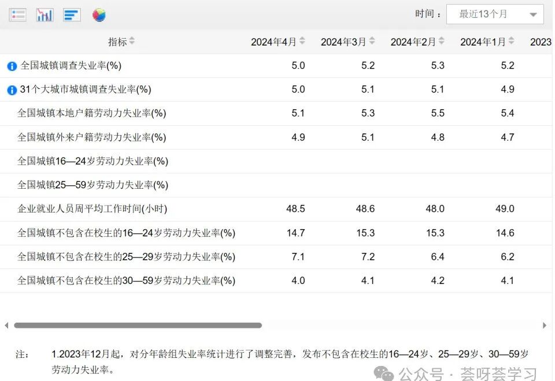Sort the 2024年2月 column
Viewport: 555px width, 381px height.
coord(442,41)
